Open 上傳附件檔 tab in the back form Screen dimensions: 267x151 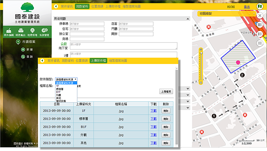click(113, 6)
